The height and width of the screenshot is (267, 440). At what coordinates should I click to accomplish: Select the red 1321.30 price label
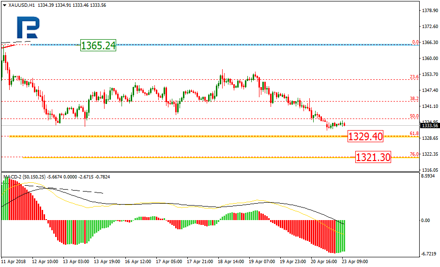[x=373, y=157]
